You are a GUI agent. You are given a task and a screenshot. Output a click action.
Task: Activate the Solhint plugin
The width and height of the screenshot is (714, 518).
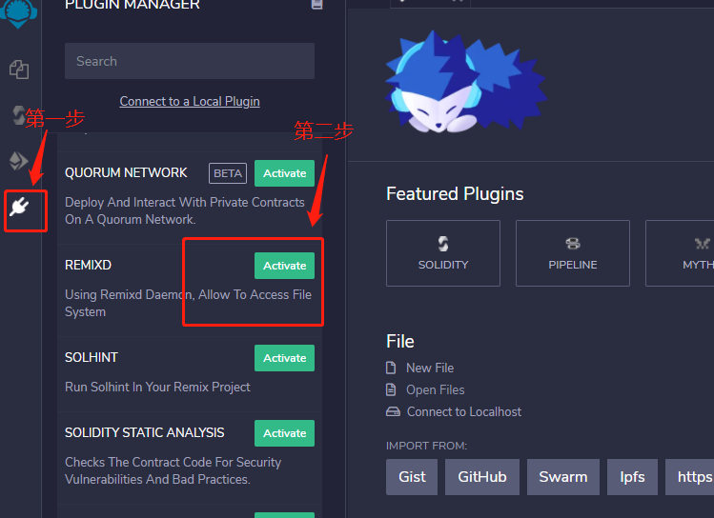285,358
